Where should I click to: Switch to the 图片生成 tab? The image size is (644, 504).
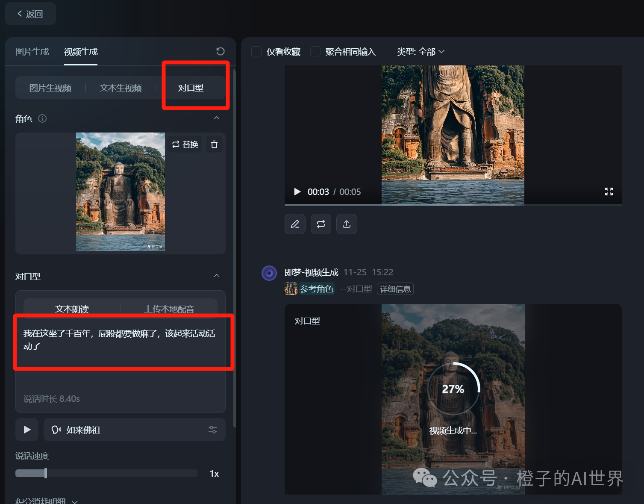coord(32,51)
